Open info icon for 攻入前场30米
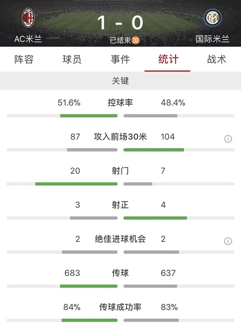Viewport: 241px width, 327px height. click(228, 139)
